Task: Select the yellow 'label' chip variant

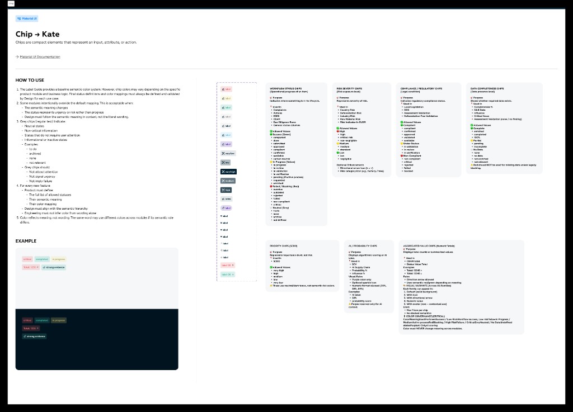Action: pos(226,98)
